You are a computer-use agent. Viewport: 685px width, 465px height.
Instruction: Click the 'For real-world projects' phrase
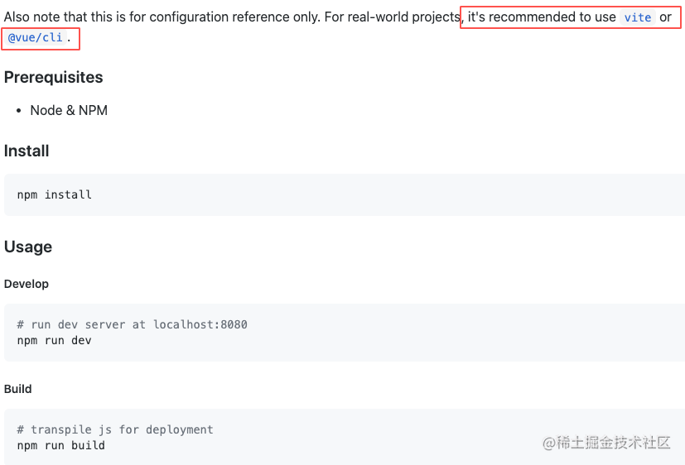pos(393,17)
